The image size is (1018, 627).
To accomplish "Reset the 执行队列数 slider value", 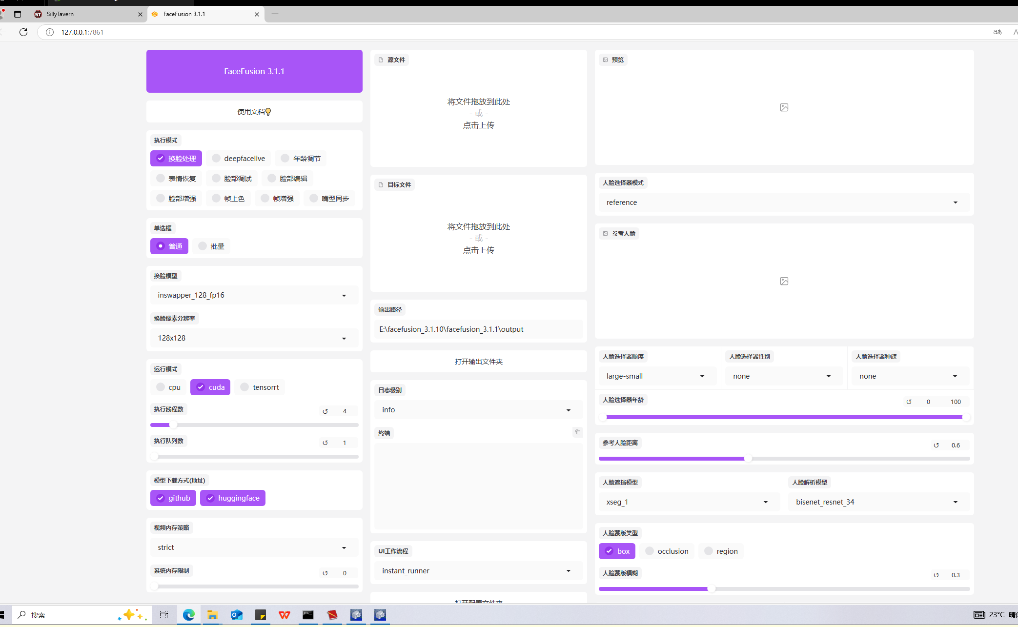I will [x=326, y=443].
